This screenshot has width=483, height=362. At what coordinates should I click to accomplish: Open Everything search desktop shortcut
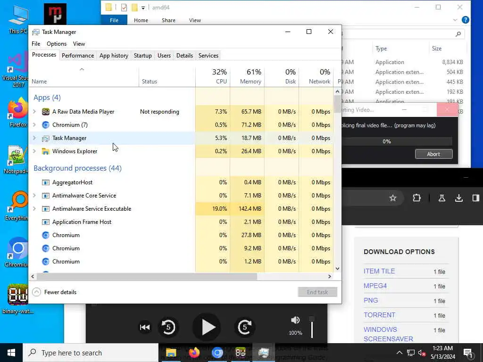click(x=17, y=206)
